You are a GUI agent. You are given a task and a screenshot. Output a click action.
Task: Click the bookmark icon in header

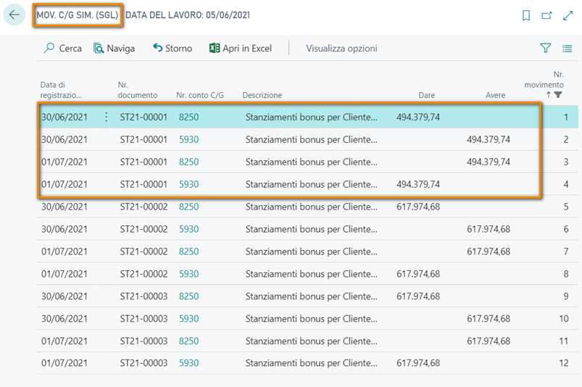click(x=526, y=15)
